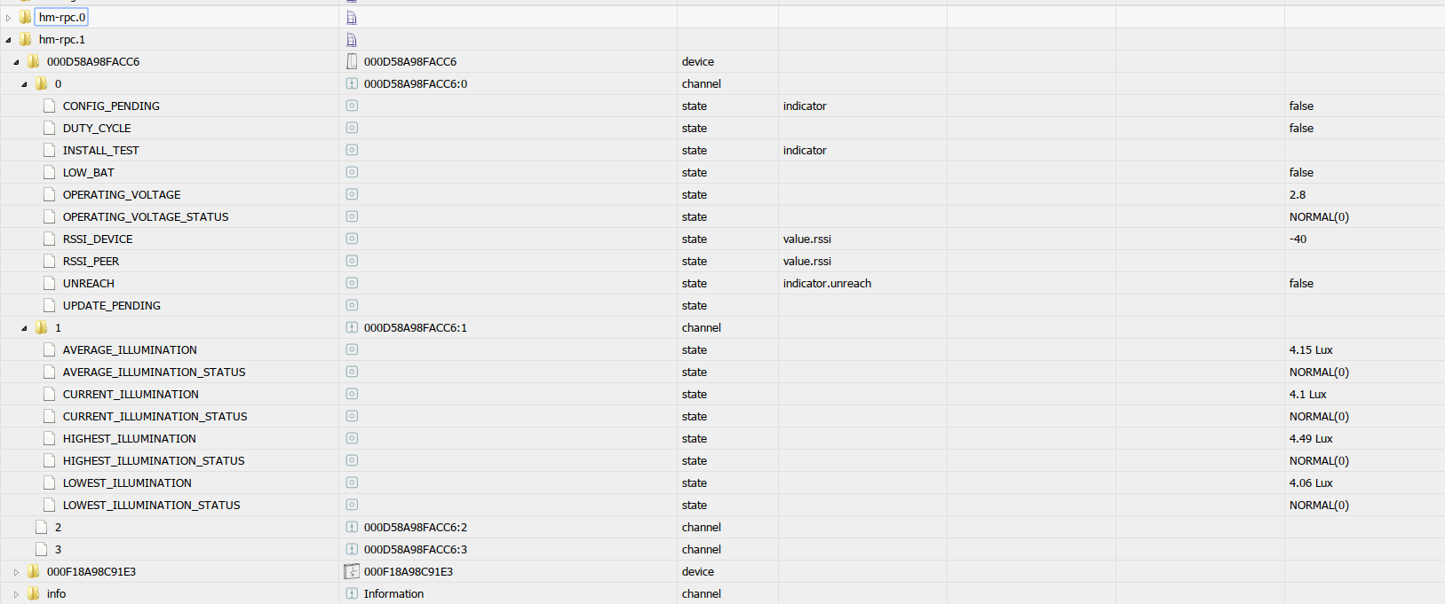The width and height of the screenshot is (1445, 604).
Task: Expand the hm-rpc.0 tree node
Action: click(x=9, y=18)
